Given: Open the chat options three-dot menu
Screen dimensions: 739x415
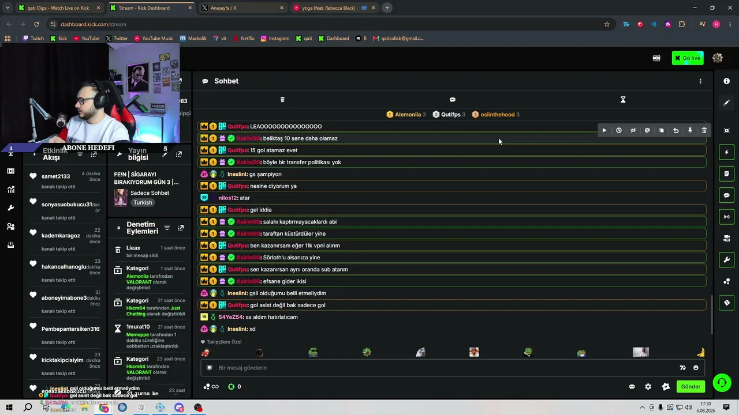Looking at the screenshot, I should 700,81.
